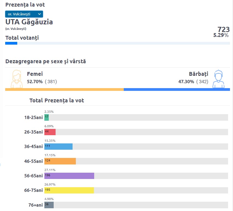This screenshot has height=211, width=233.
Task: Open the or. Vulcănești locality dropdown
Action: pos(24,14)
